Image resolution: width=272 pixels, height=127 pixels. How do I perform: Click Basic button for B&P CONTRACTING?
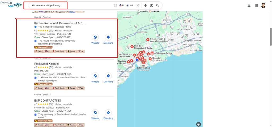pos(38,125)
